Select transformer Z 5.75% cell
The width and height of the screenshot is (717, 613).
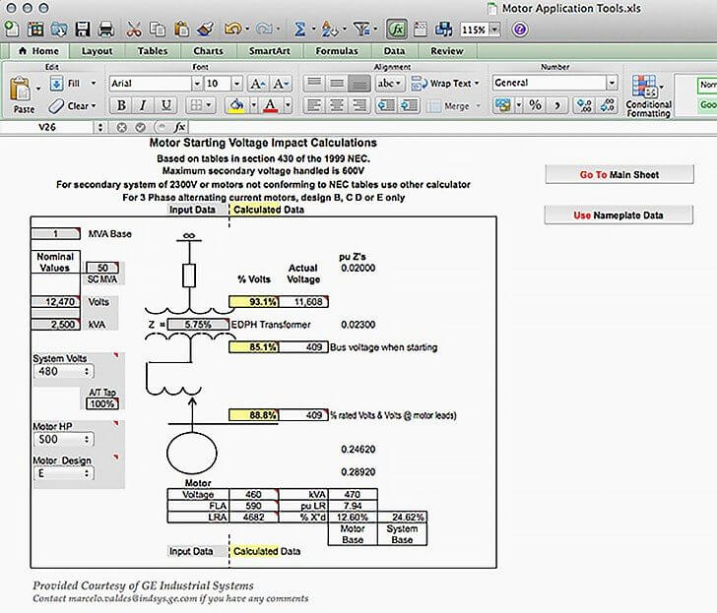[198, 325]
